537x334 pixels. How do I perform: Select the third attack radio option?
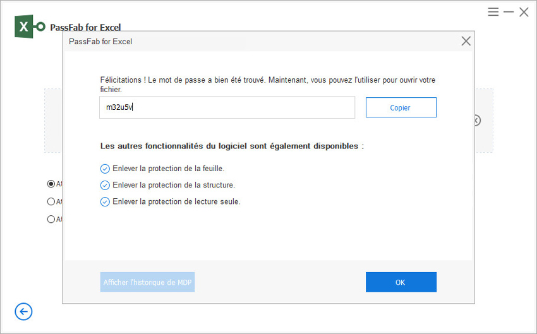51,219
